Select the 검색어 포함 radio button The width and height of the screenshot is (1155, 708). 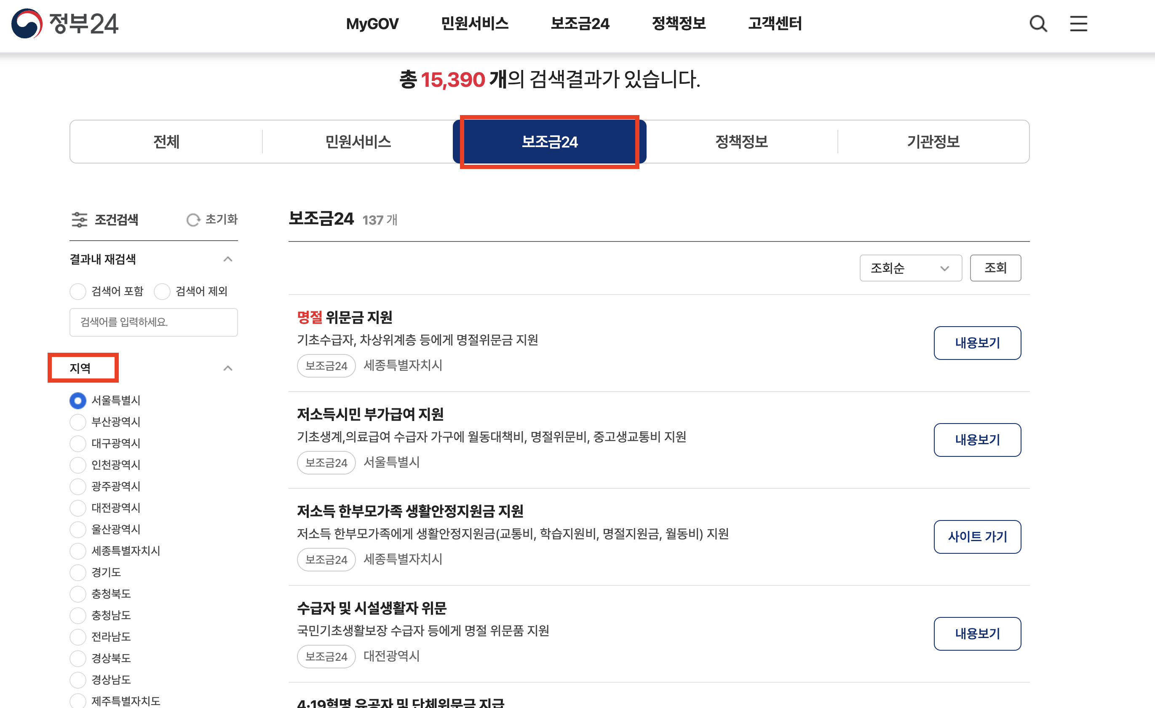coord(78,291)
